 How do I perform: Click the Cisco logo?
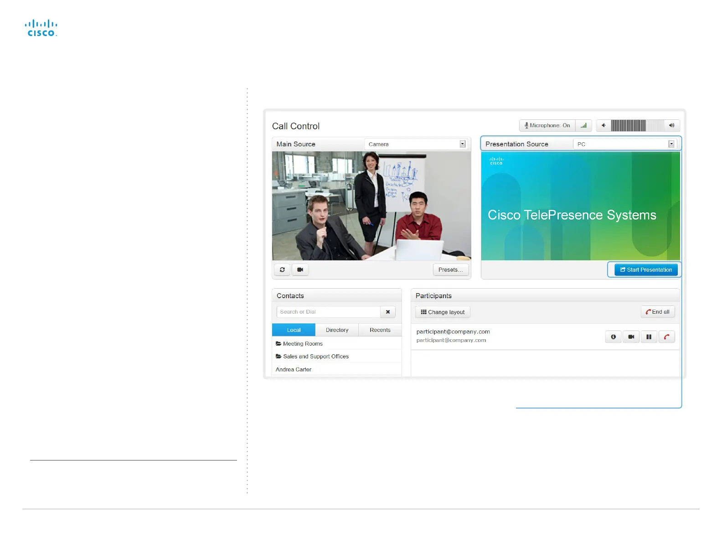coord(41,28)
